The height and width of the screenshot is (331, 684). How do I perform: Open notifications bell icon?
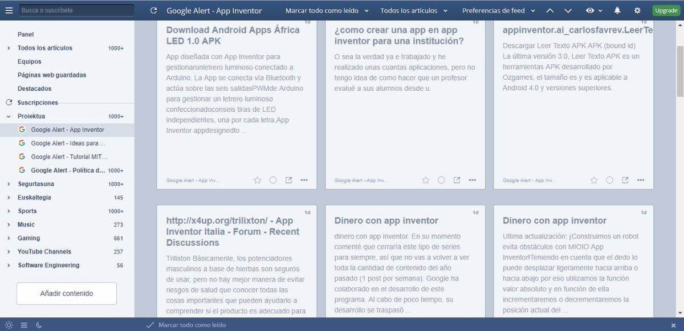click(617, 10)
